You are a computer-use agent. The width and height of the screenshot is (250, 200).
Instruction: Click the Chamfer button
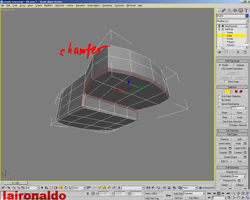click(x=223, y=152)
